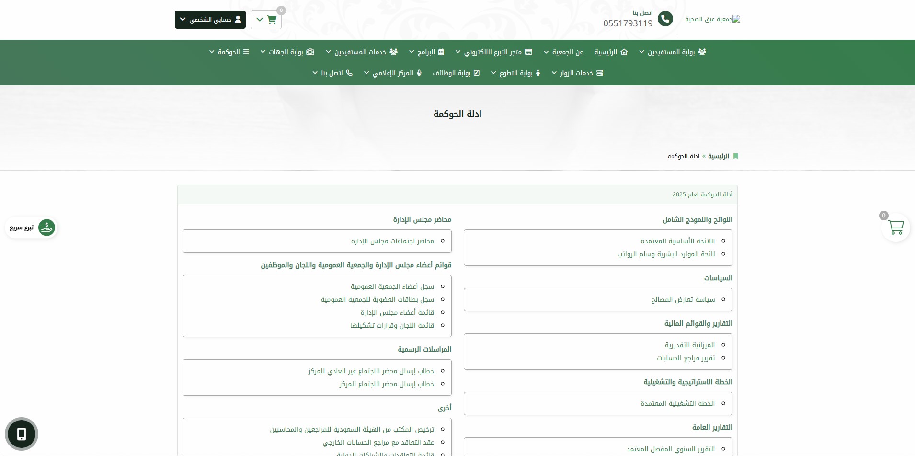Click the floating cart icon on right edge
Viewport: 915px width, 456px height.
click(x=895, y=228)
